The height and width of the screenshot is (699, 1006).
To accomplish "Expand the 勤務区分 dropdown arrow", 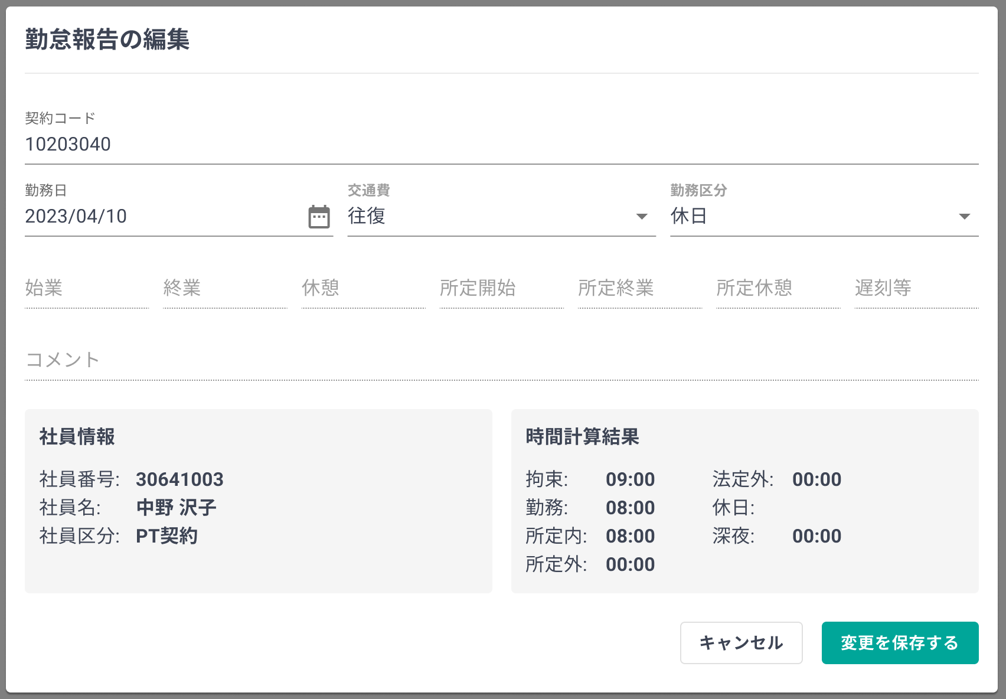I will click(x=964, y=217).
